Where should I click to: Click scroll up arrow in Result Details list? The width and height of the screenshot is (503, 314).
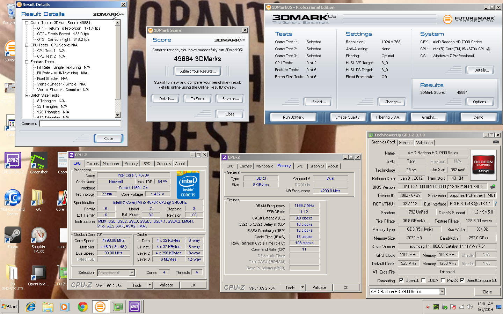coord(118,23)
